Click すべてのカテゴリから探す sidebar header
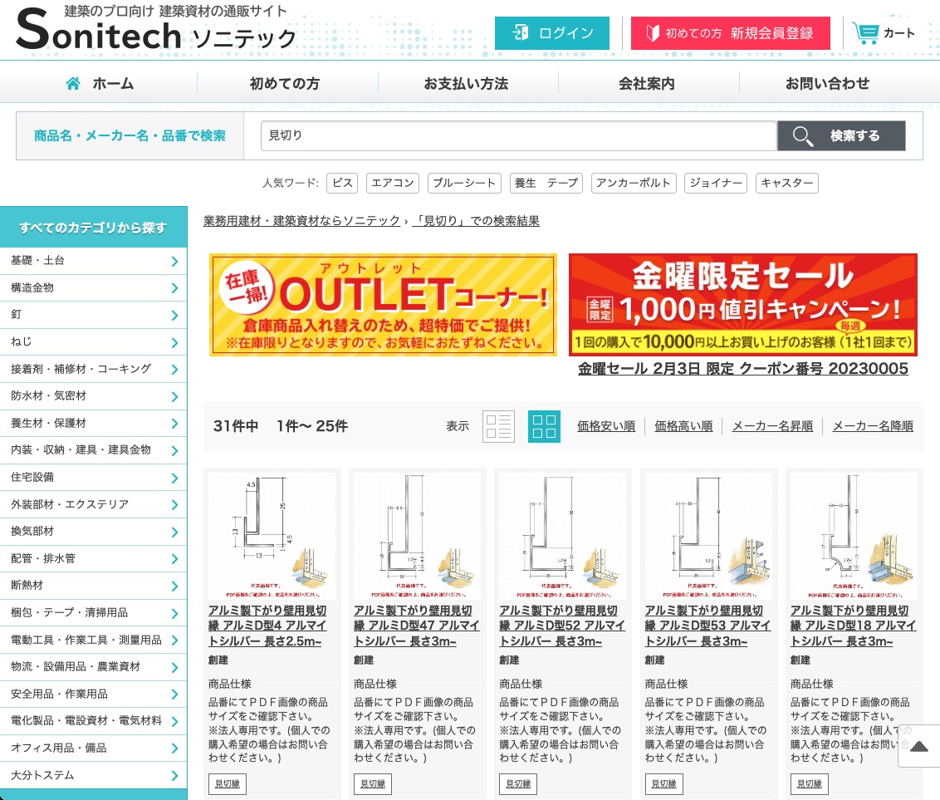 (94, 228)
